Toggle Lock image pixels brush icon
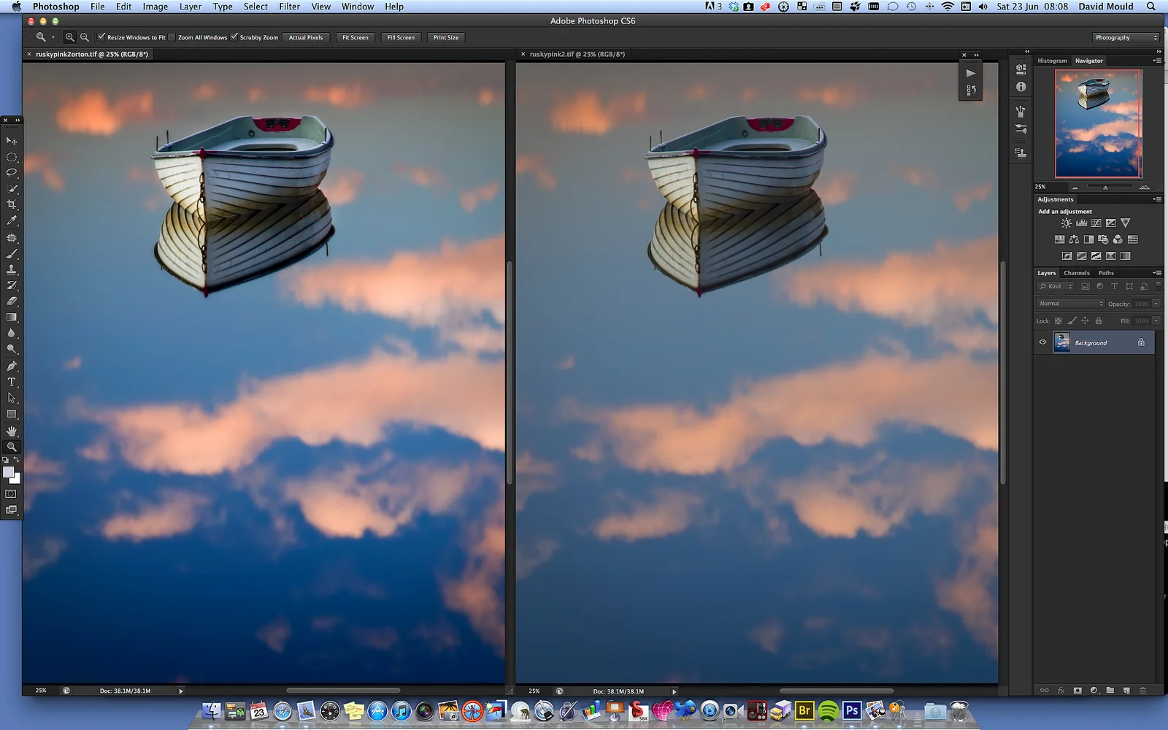Image resolution: width=1168 pixels, height=730 pixels. click(1072, 320)
